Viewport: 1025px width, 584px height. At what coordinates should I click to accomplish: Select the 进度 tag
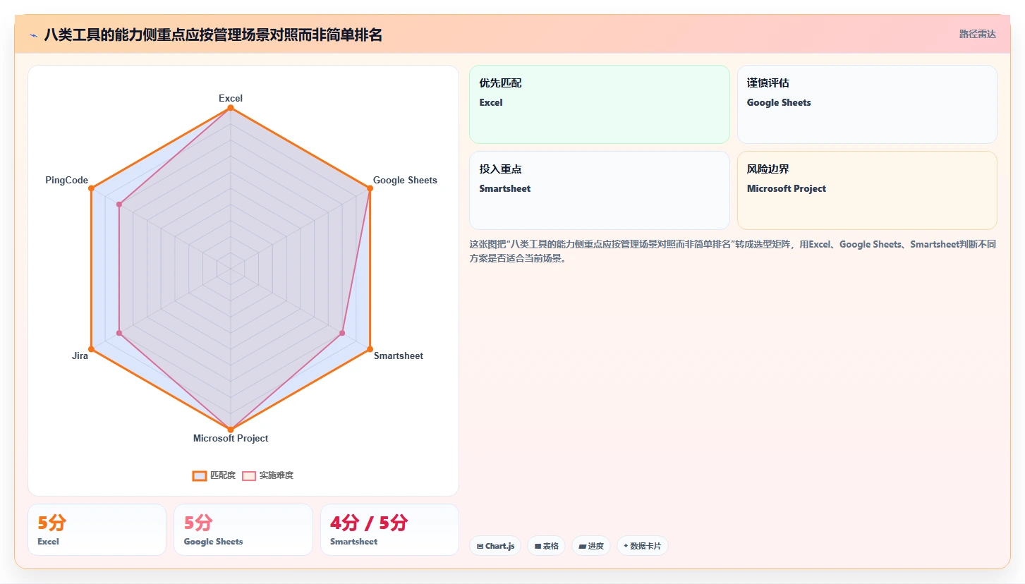(x=591, y=546)
